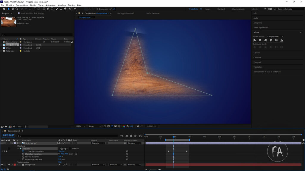
Task: Click an align icon in the Allinea panel
Action: (255, 40)
